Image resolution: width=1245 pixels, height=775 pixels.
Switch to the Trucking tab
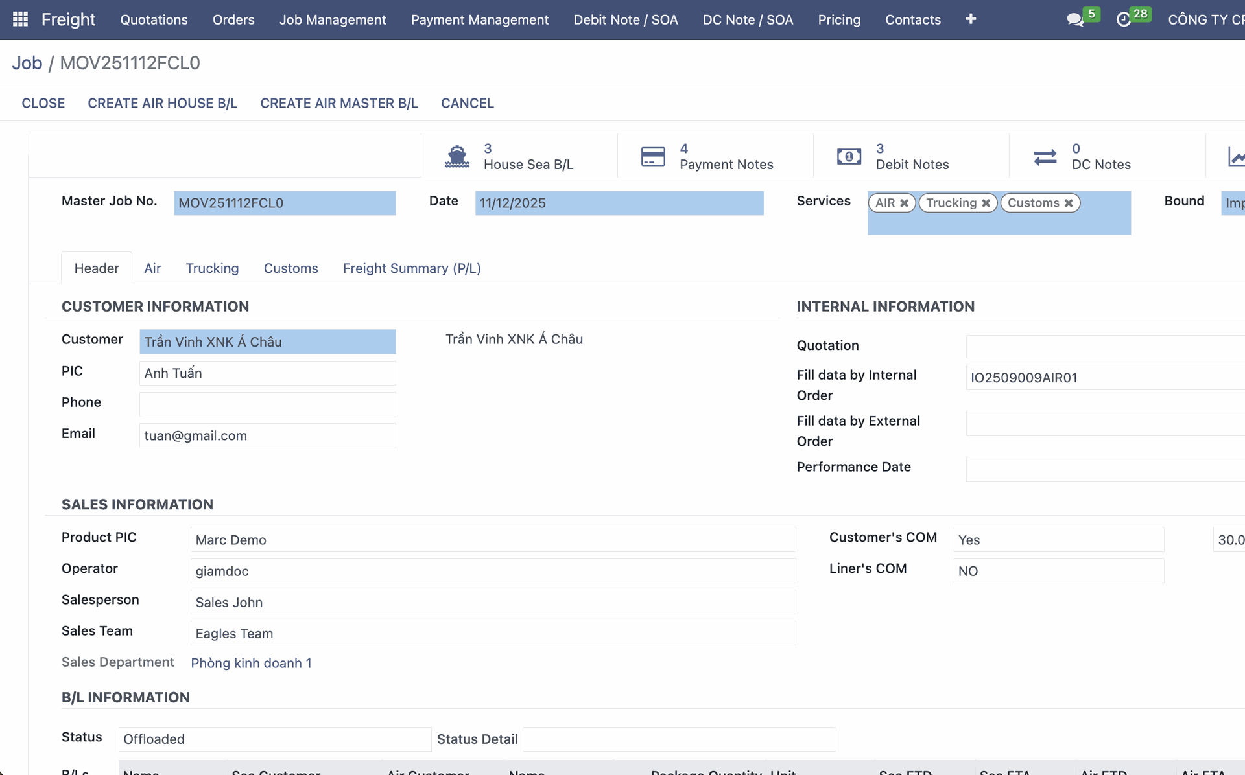212,268
